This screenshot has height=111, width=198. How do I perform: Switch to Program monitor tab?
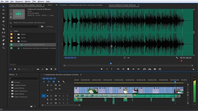click(x=81, y=5)
